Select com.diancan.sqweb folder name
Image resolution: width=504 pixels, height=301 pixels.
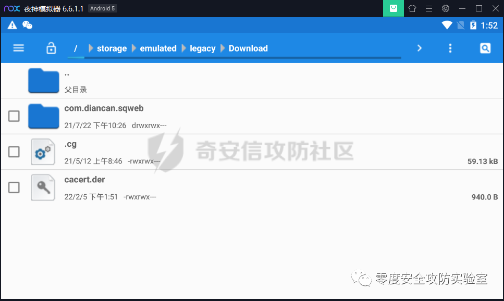(x=104, y=108)
